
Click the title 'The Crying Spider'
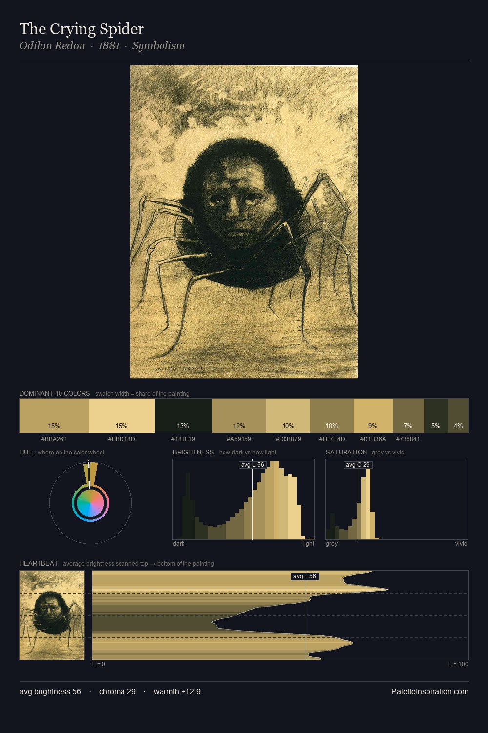coord(81,29)
